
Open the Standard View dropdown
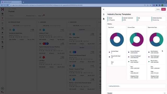point(31,16)
